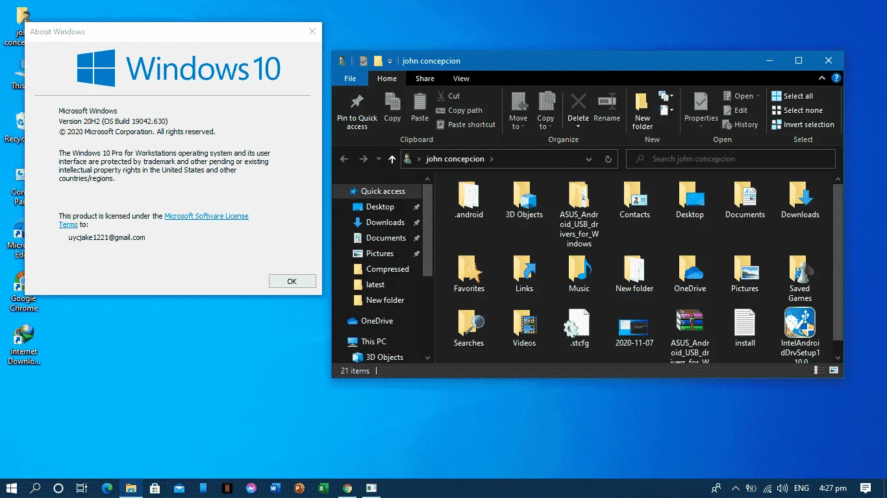887x498 pixels.
Task: Open the New item dropdown in the New group
Action: (666, 96)
